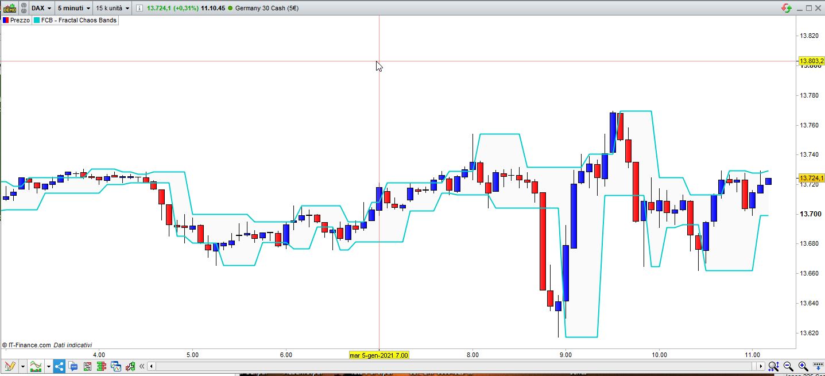This screenshot has height=376, width=825.
Task: Expand the DAX instrument dropdown
Action: click(41, 8)
